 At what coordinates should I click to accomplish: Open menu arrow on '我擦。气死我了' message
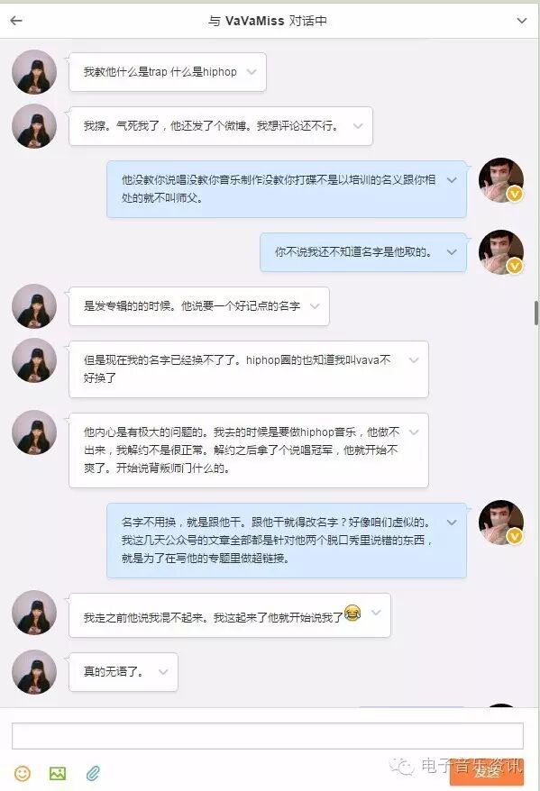click(358, 125)
